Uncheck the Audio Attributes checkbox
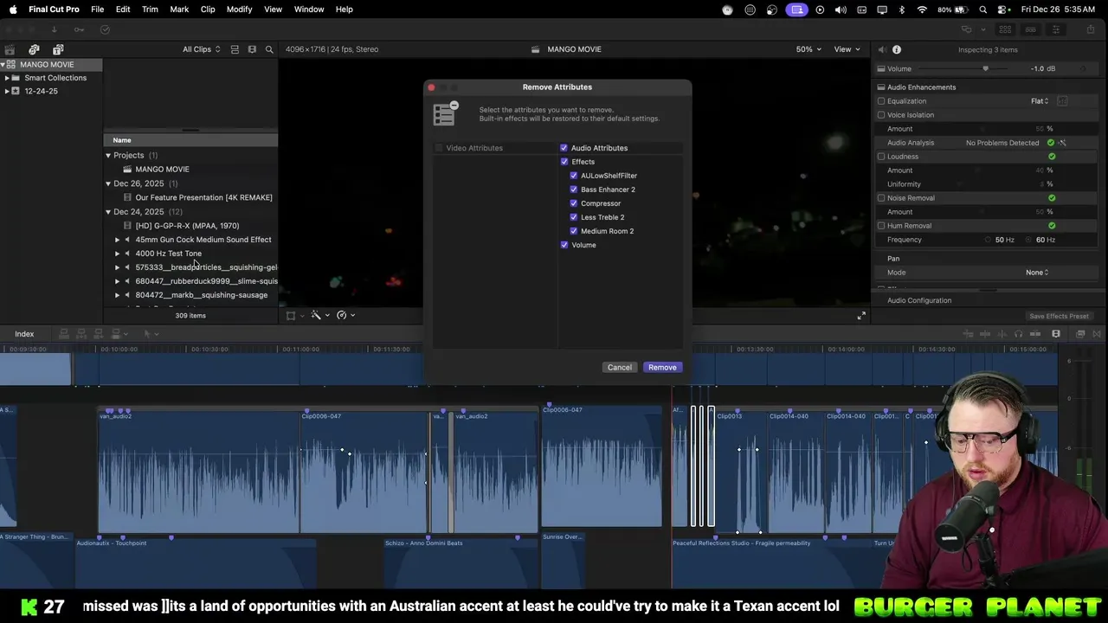 point(564,148)
